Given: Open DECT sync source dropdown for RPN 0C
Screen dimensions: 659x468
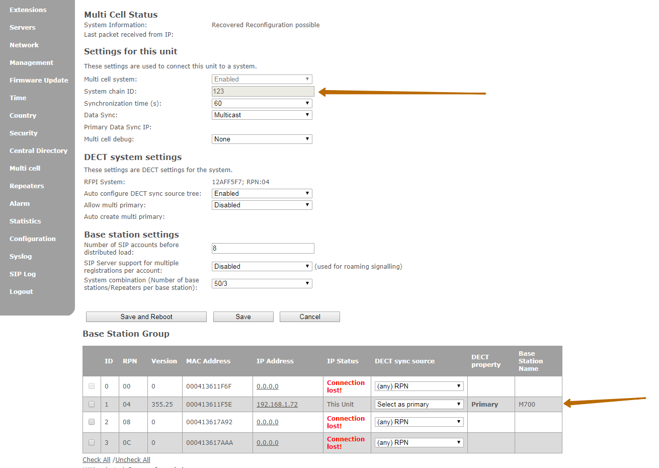Looking at the screenshot, I should click(419, 442).
